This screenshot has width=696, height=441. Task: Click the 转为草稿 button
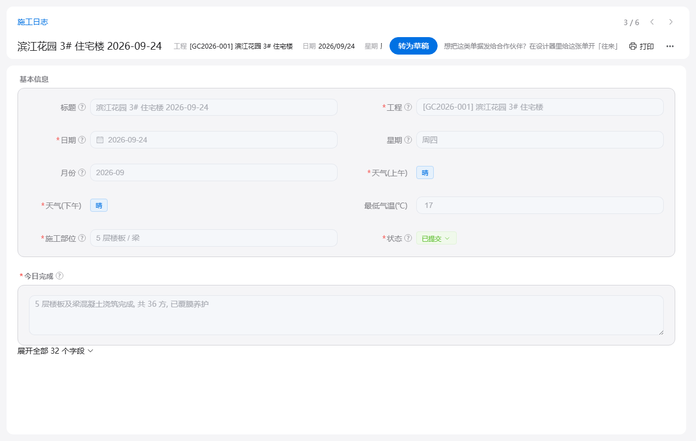(x=414, y=46)
